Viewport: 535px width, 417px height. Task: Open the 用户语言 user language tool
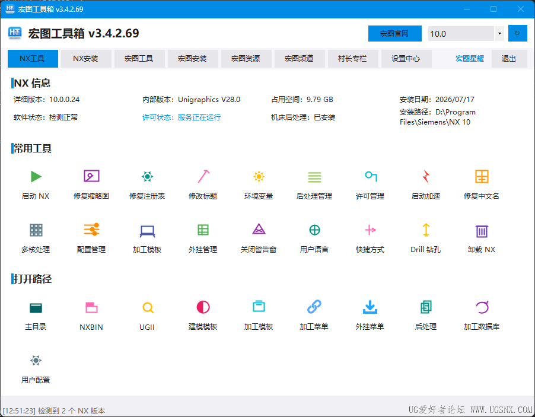[x=314, y=230]
